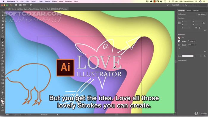Select the active Paintbrush tool

point(3,39)
